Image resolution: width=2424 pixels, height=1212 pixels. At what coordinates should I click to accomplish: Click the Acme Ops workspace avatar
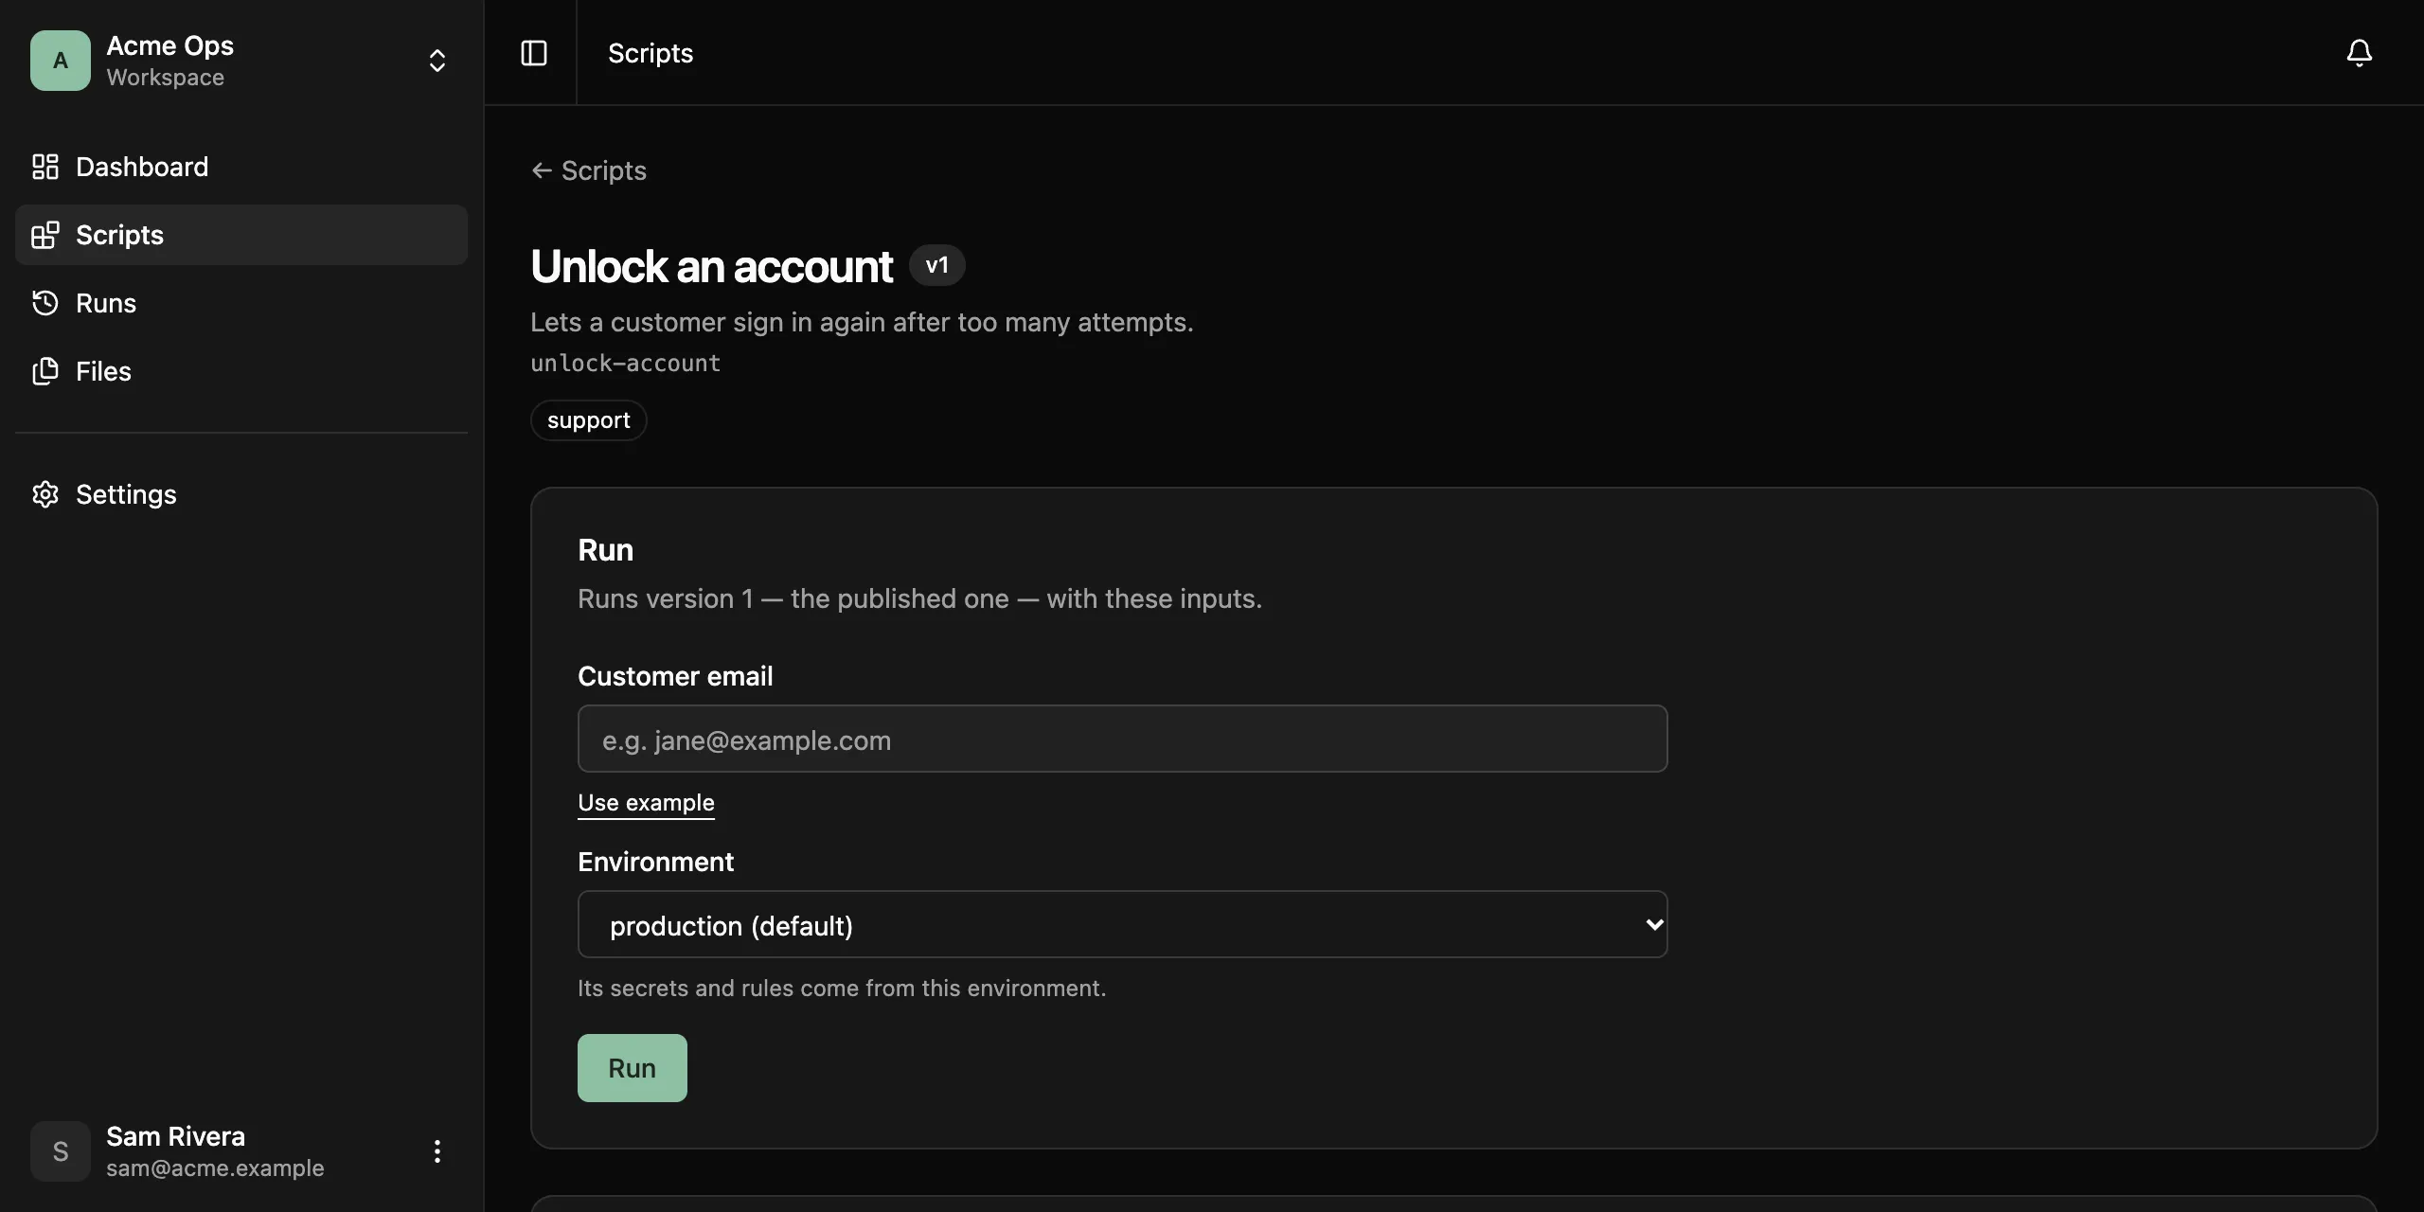61,61
